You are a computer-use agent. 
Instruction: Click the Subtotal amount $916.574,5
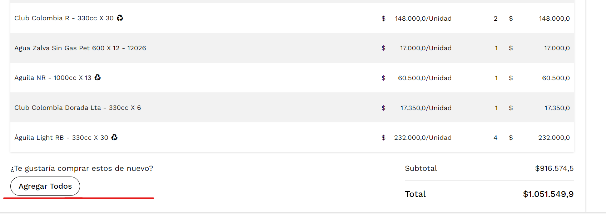click(554, 168)
